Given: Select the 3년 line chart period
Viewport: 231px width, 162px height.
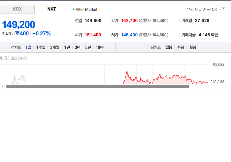Looking at the screenshot, I should pyautogui.click(x=78, y=47).
